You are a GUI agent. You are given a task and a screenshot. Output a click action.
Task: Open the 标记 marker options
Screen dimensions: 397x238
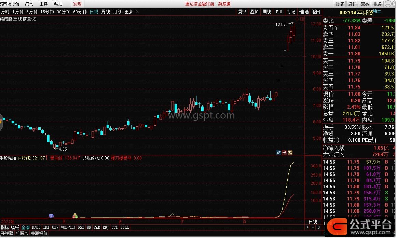pyautogui.click(x=291, y=12)
